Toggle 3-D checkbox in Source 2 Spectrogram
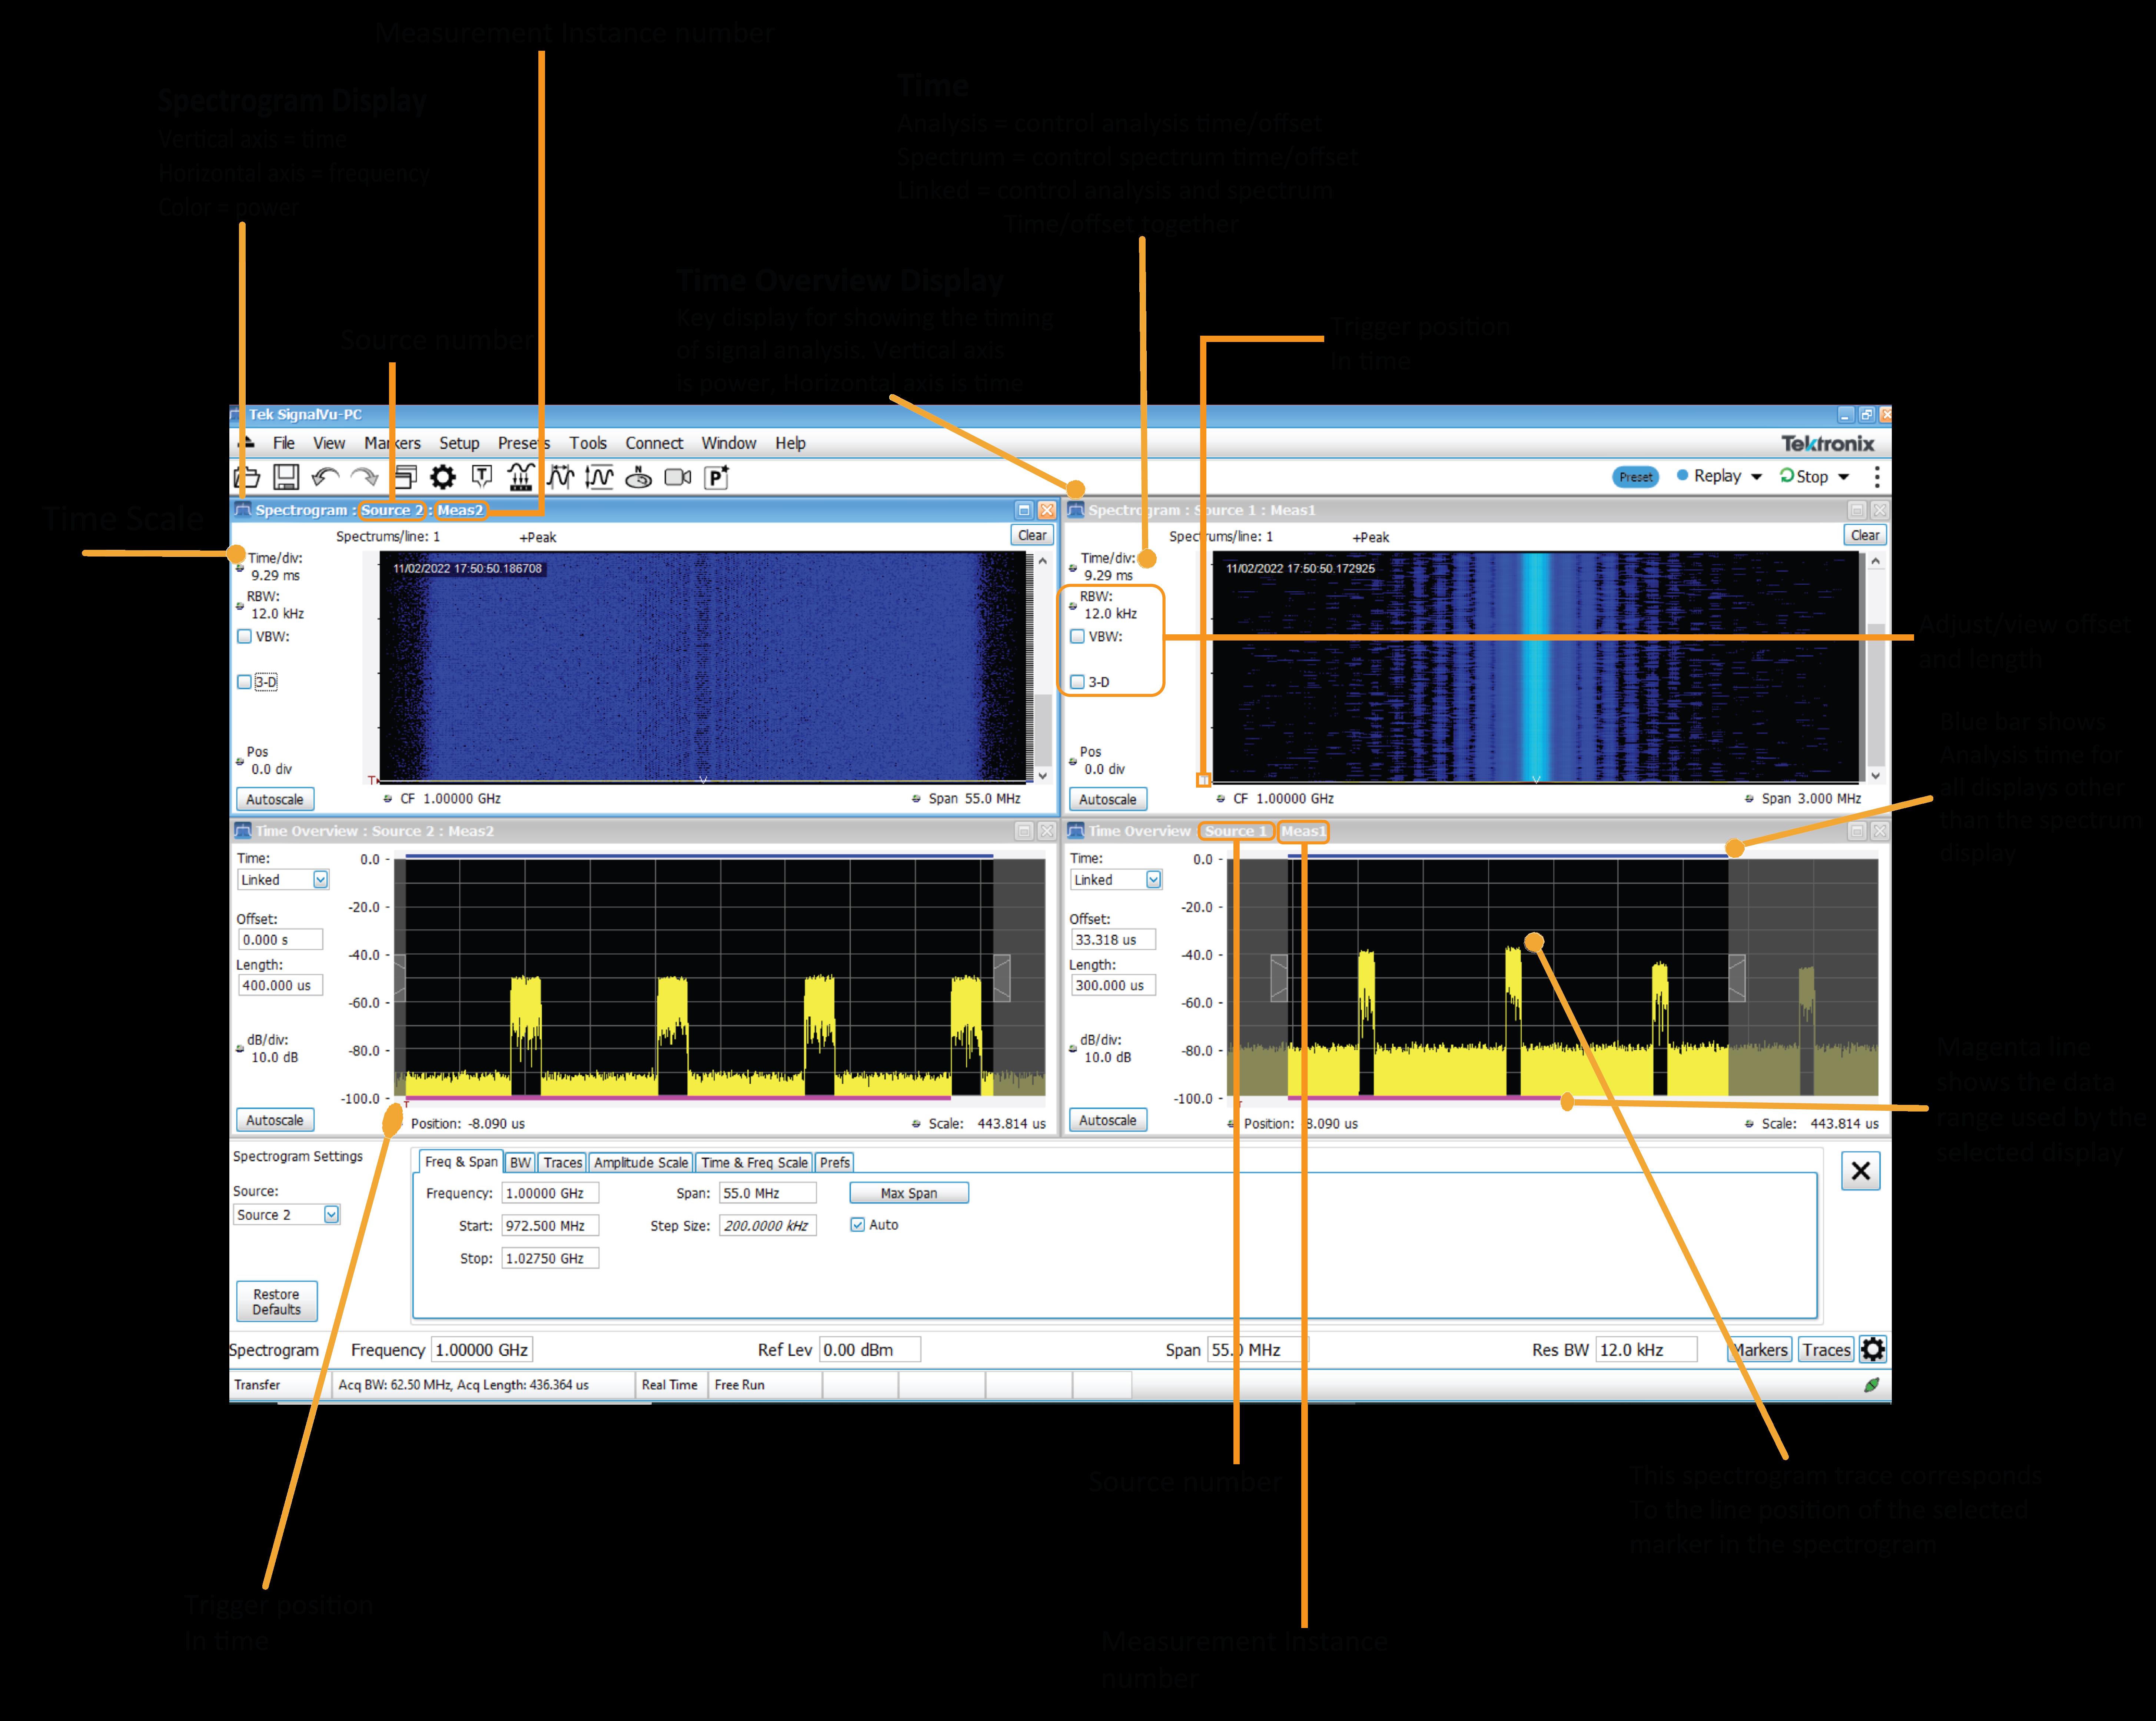The width and height of the screenshot is (2156, 1721). [244, 682]
